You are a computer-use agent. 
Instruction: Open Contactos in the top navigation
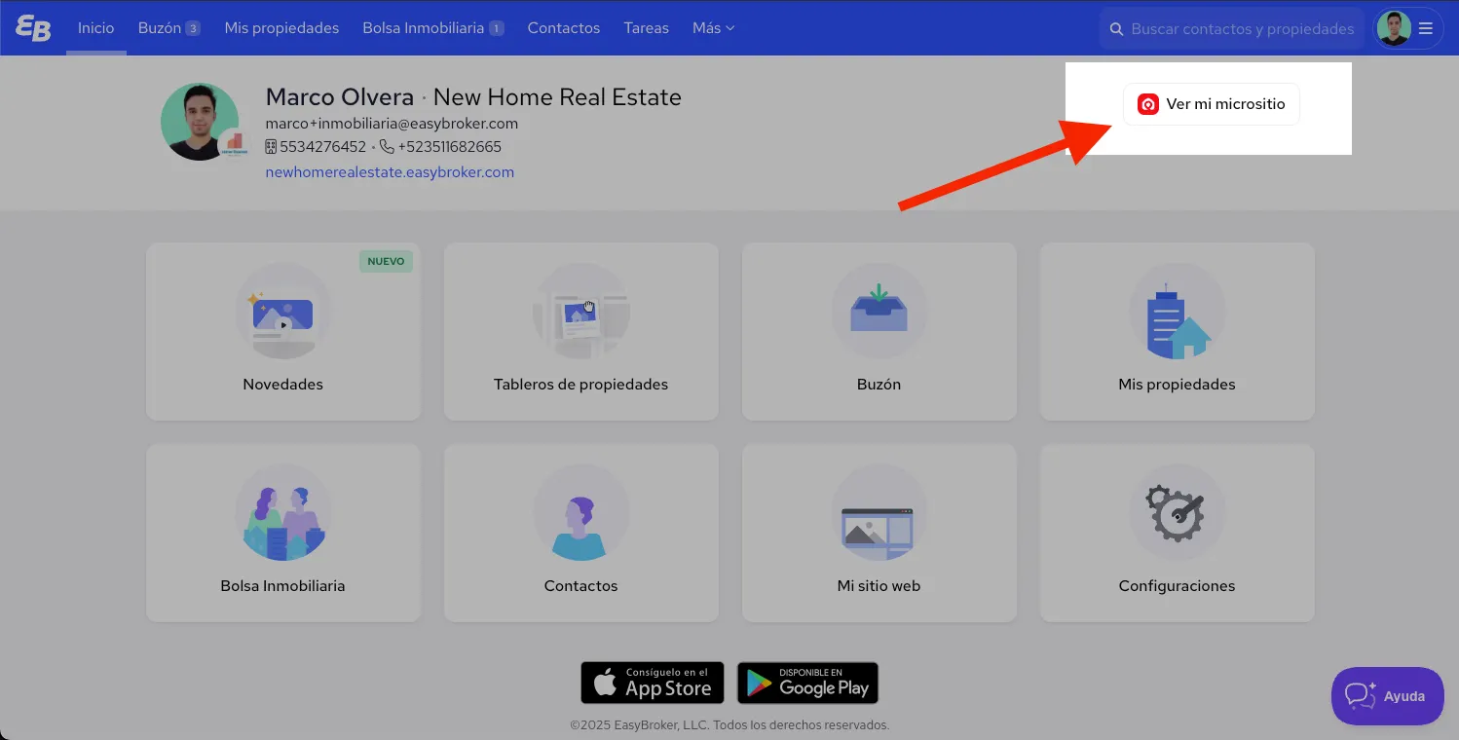564,28
